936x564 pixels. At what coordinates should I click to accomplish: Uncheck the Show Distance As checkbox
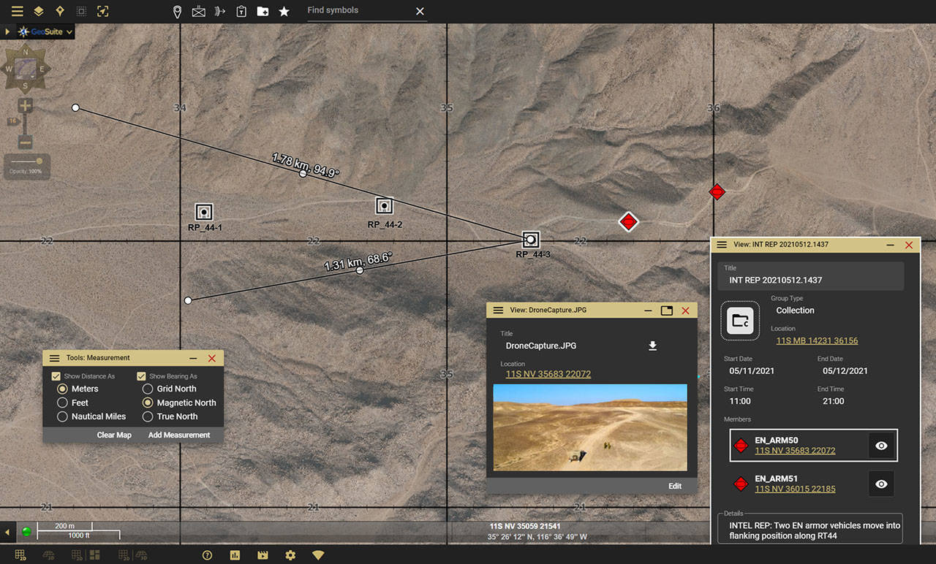(55, 376)
